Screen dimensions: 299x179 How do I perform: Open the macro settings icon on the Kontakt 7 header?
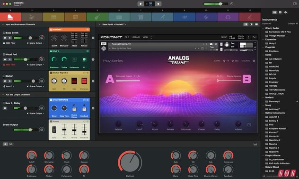[x=88, y=30]
